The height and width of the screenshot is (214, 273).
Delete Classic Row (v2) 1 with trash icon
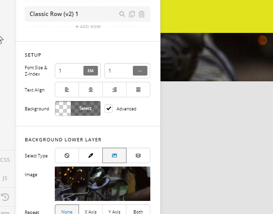tap(142, 14)
